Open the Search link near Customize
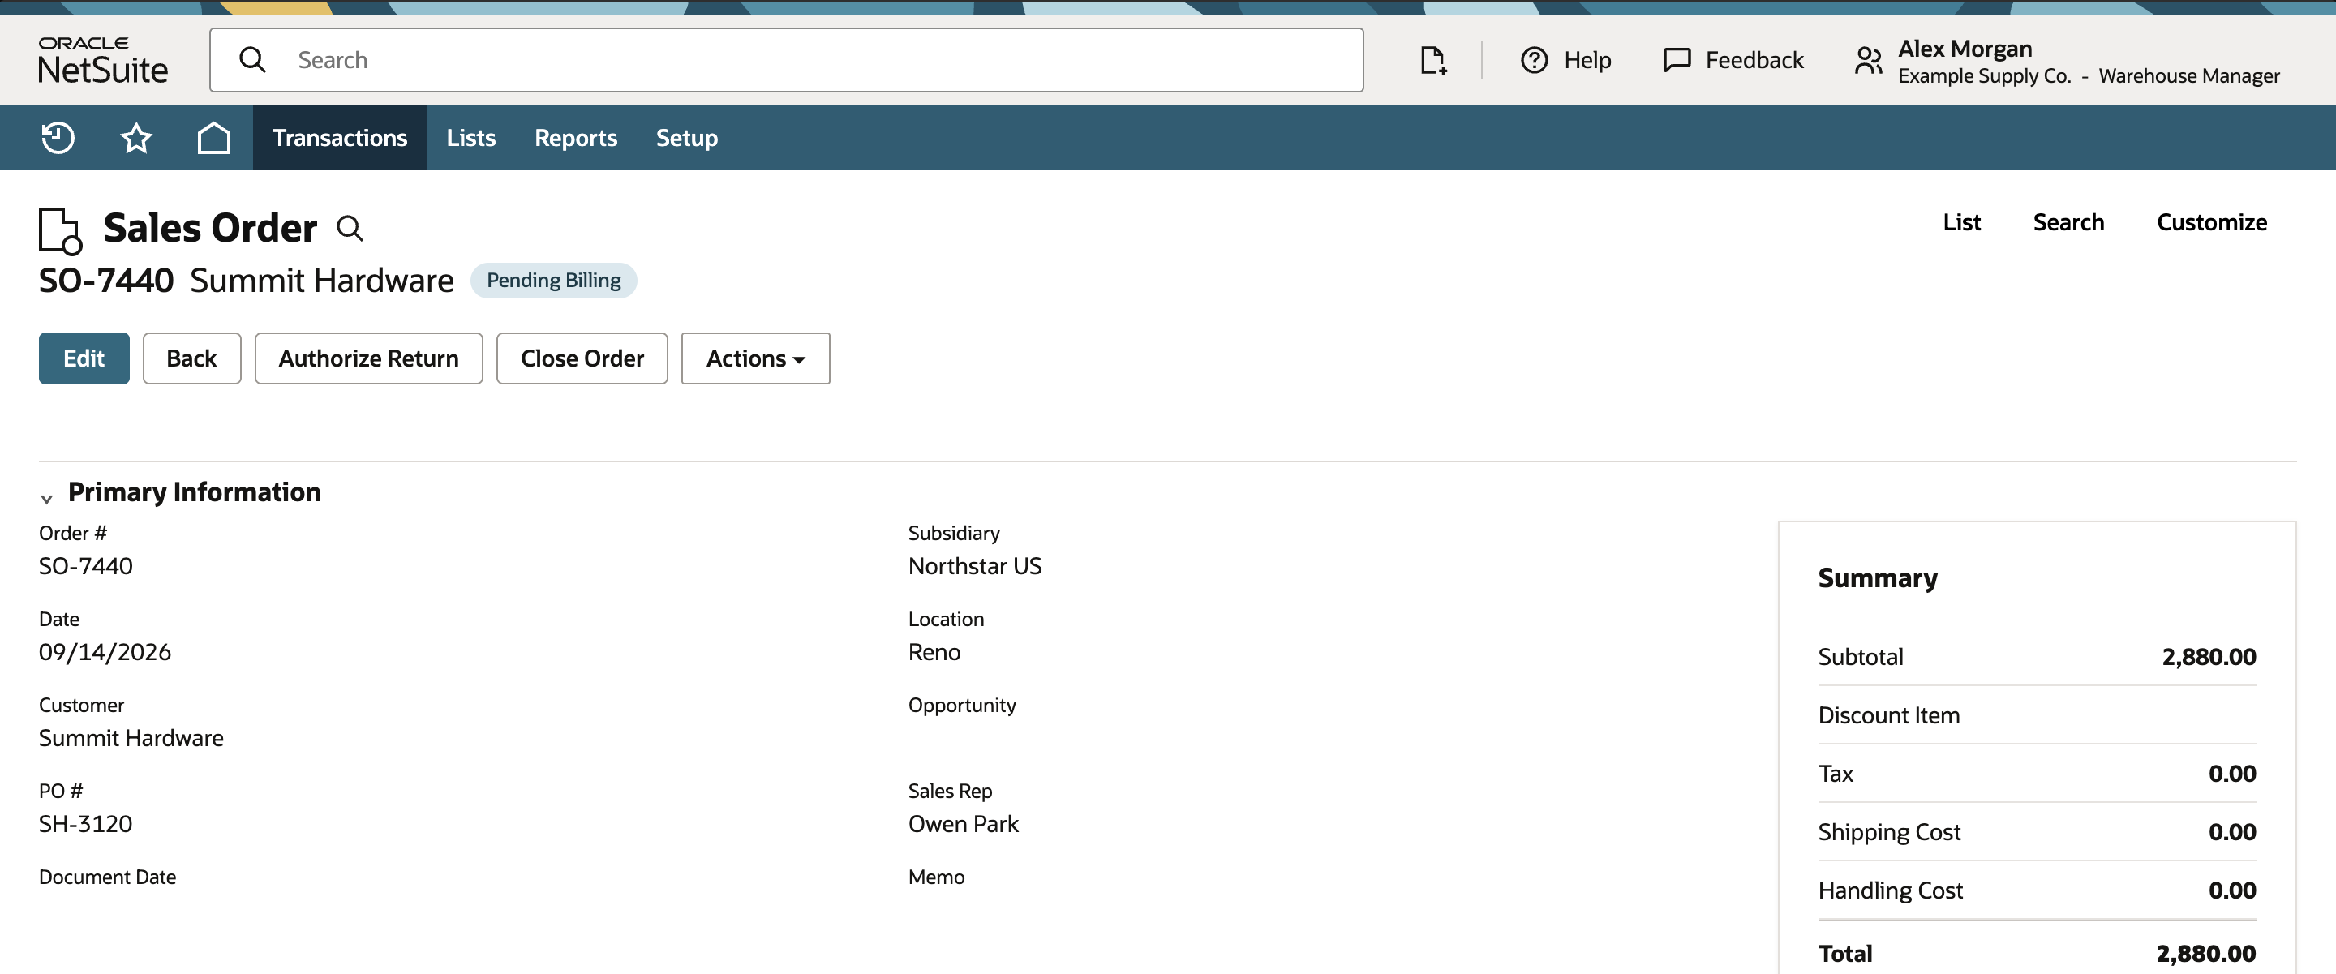 point(2068,222)
